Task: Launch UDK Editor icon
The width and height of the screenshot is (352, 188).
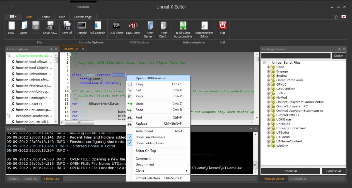Action: (x=116, y=26)
